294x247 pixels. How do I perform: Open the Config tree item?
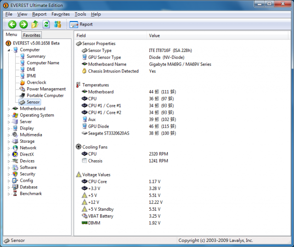tap(26, 180)
